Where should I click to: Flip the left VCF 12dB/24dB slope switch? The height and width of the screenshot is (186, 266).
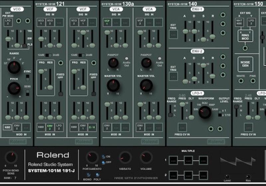pyautogui.click(x=49, y=55)
